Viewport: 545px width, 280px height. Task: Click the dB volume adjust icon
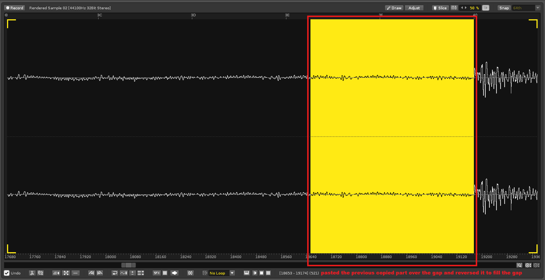56,273
